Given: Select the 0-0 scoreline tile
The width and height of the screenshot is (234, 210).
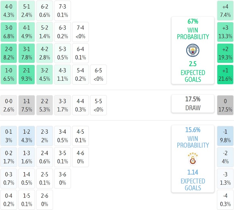Looking at the screenshot, I should coord(9,105).
